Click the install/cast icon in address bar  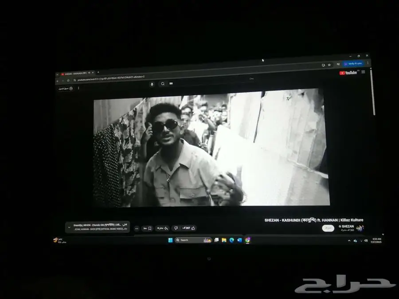(x=323, y=65)
